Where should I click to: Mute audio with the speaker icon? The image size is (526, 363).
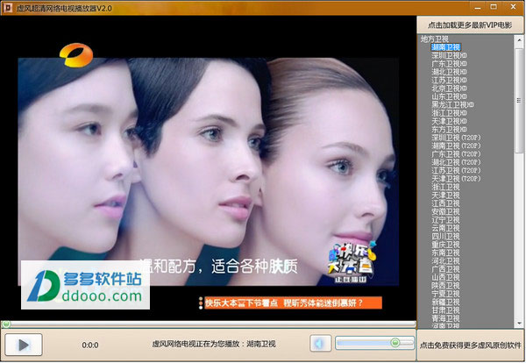[x=320, y=343]
